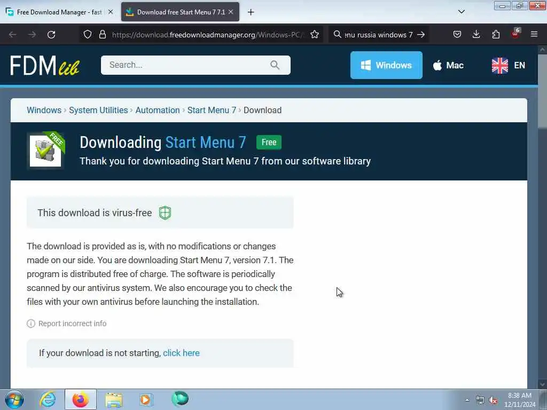Click the network tray icon
Viewport: 547px width, 410px height.
pyautogui.click(x=480, y=400)
